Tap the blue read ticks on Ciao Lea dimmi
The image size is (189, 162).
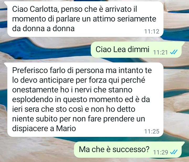(174, 52)
